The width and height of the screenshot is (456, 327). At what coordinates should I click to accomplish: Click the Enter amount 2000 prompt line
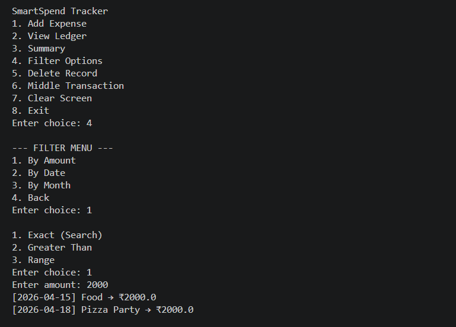pos(60,285)
